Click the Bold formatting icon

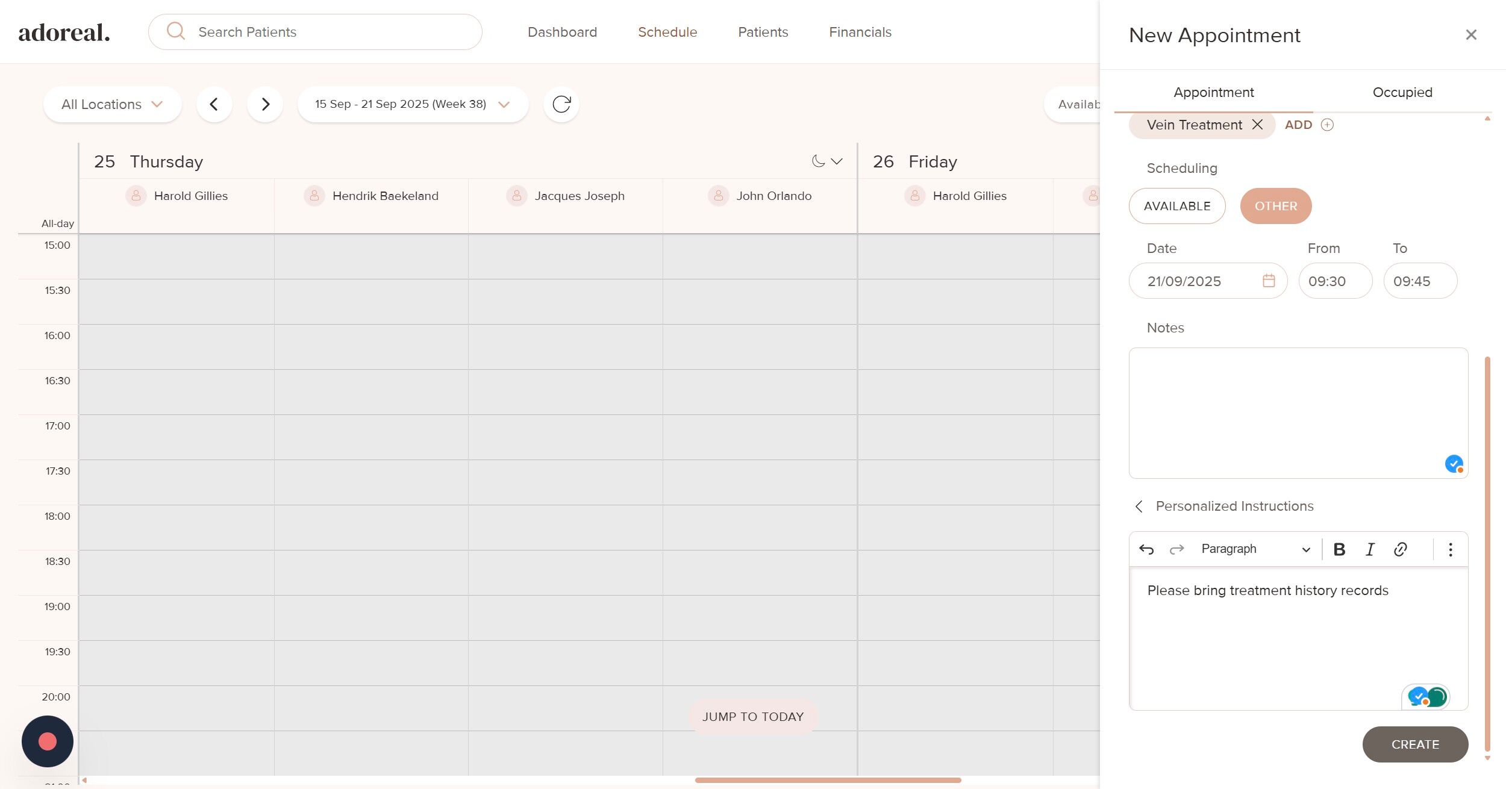coord(1339,549)
